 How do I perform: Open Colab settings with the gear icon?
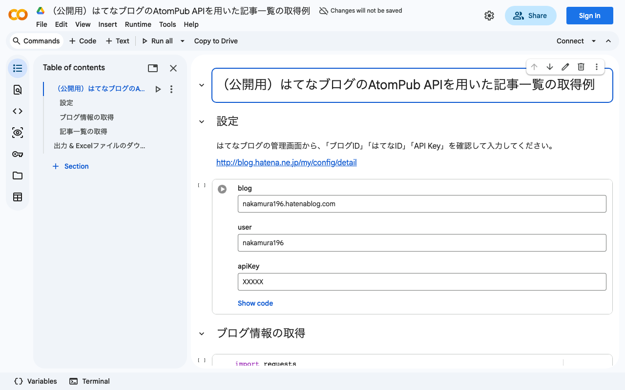(489, 15)
